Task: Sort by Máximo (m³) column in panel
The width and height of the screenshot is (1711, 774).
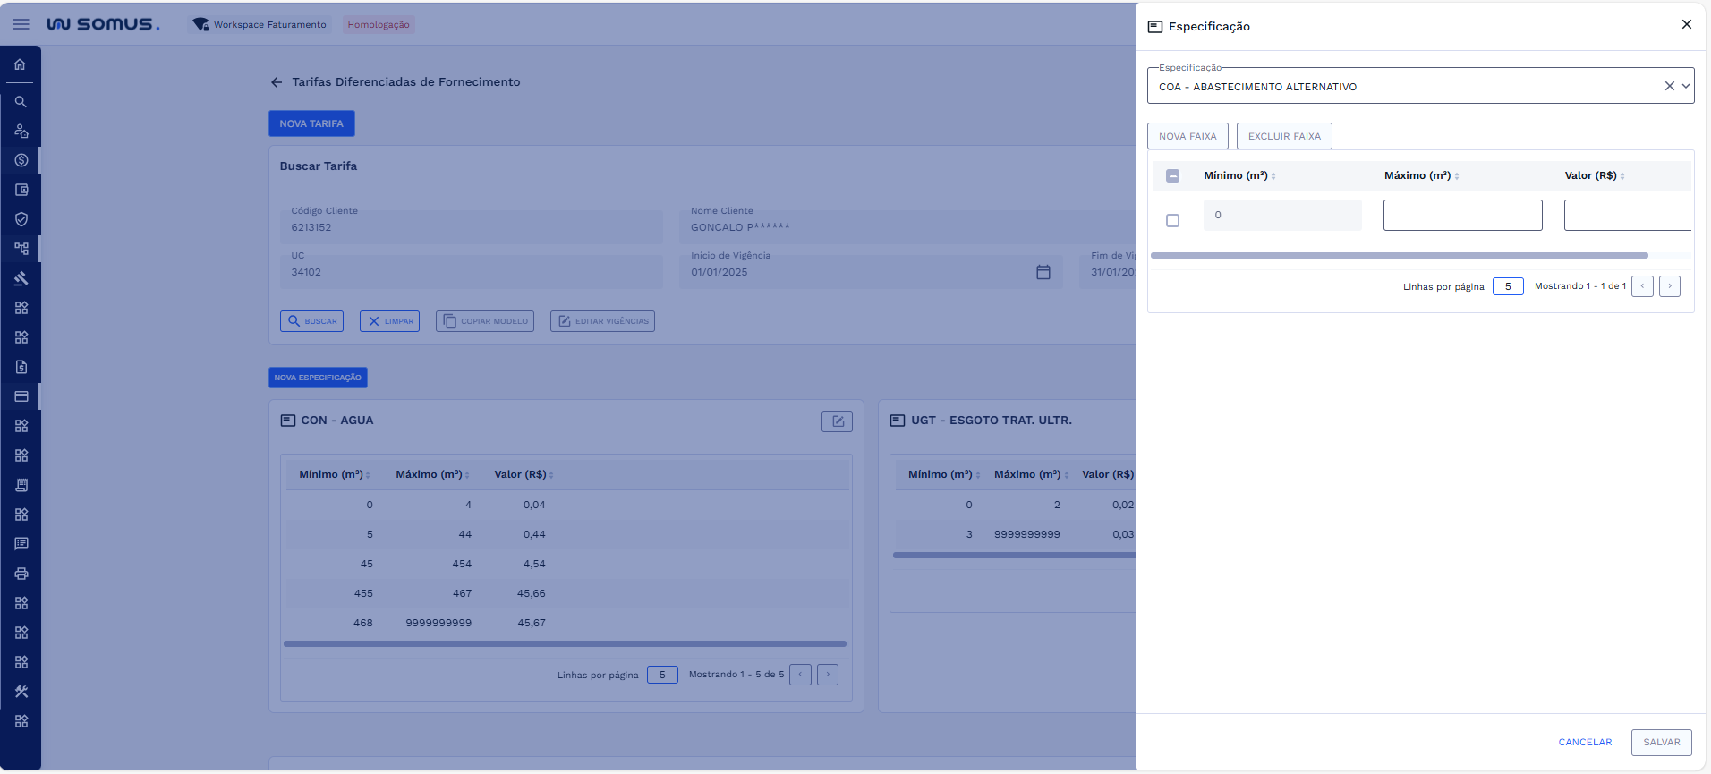Action: pos(1457,176)
